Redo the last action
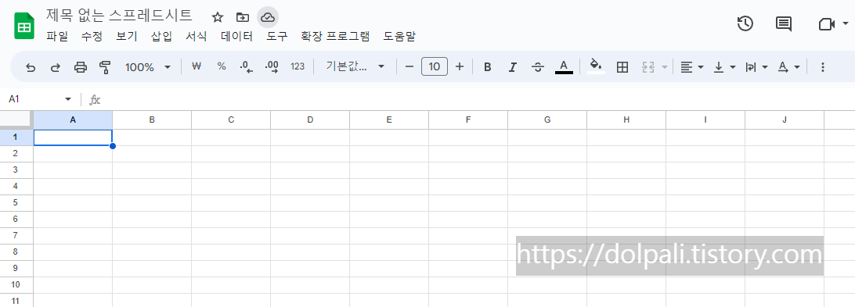This screenshot has height=307, width=855. [x=55, y=67]
